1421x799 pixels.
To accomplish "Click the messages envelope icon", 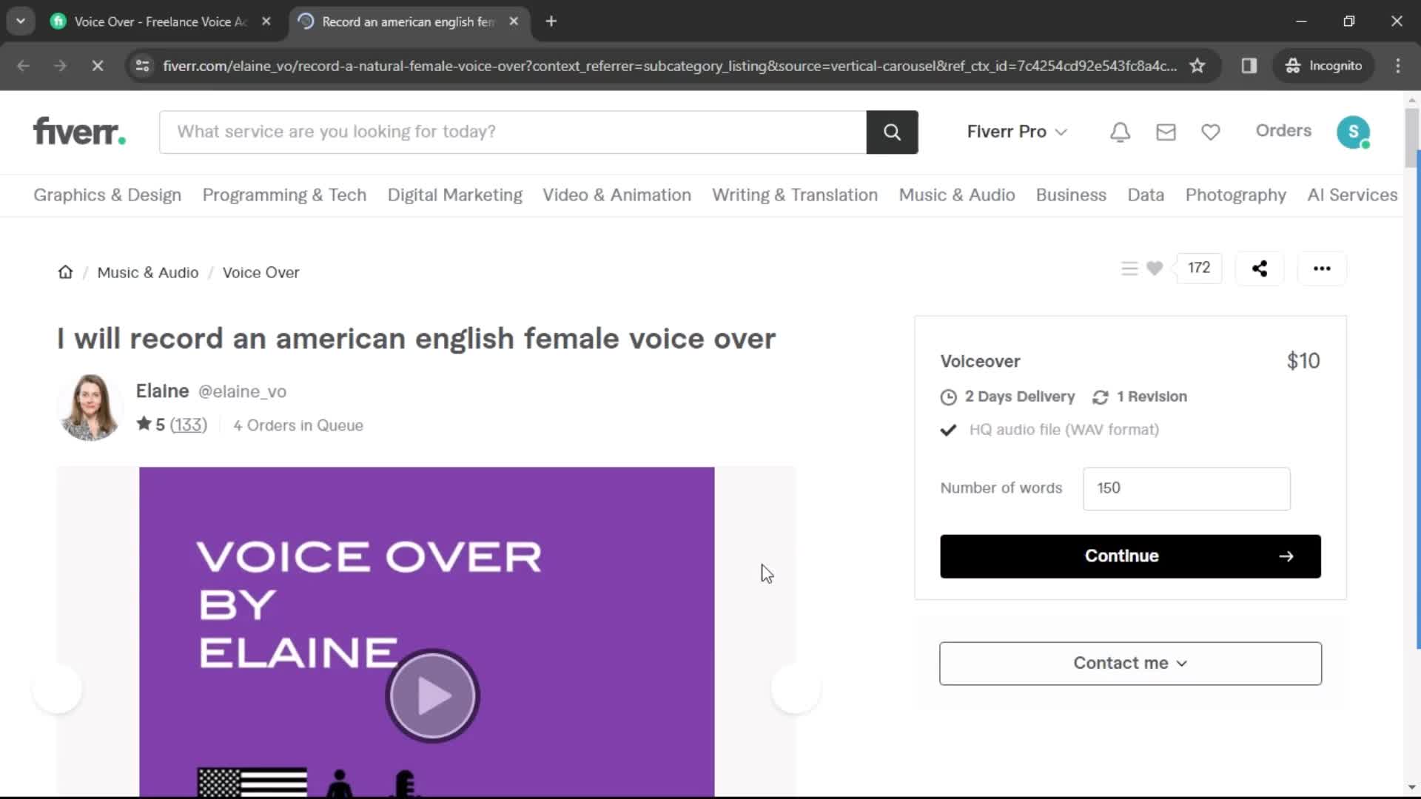I will 1166,132.
